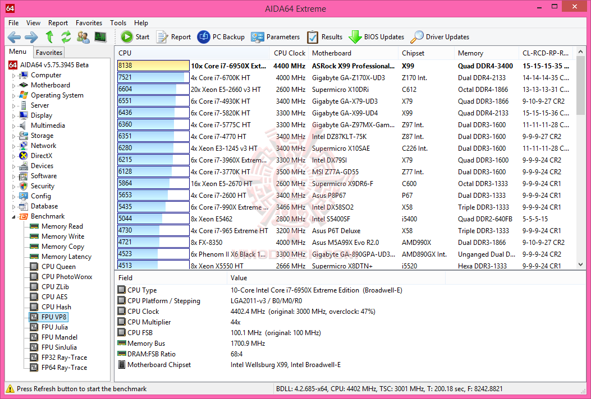Expand the Motherboard tree node
This screenshot has height=399, width=591.
point(13,85)
